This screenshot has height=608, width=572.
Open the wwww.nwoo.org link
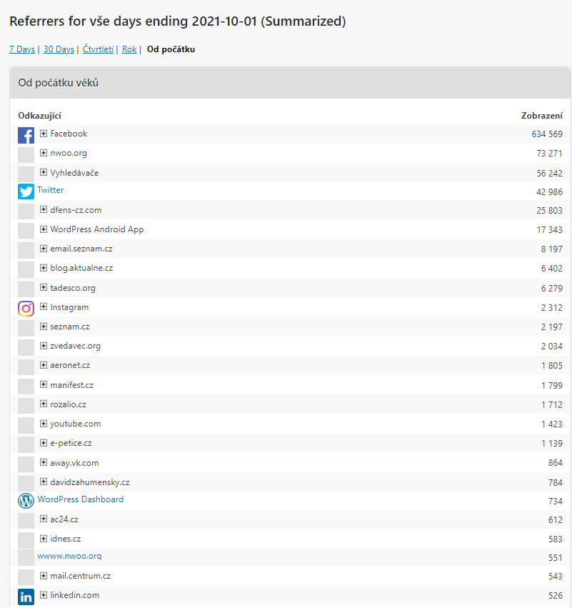(x=69, y=556)
